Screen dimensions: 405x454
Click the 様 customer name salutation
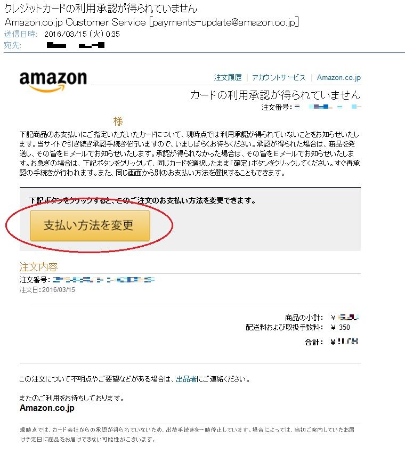click(x=118, y=121)
